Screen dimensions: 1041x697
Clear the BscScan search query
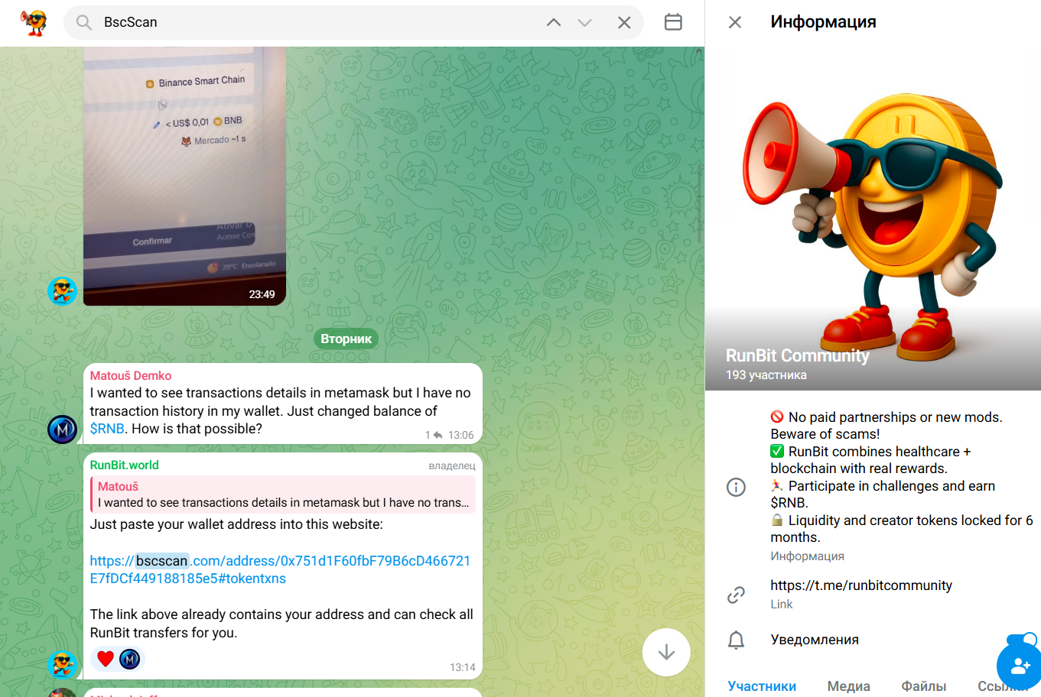(x=624, y=23)
